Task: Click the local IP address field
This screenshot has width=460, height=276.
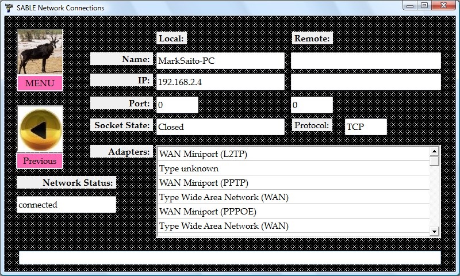Action: [x=220, y=82]
